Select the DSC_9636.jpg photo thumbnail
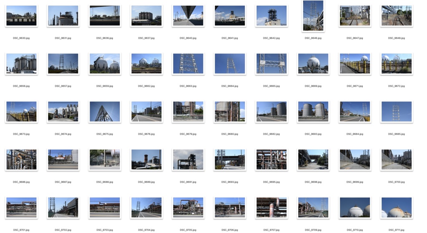The width and height of the screenshot is (427, 233). [x=105, y=16]
